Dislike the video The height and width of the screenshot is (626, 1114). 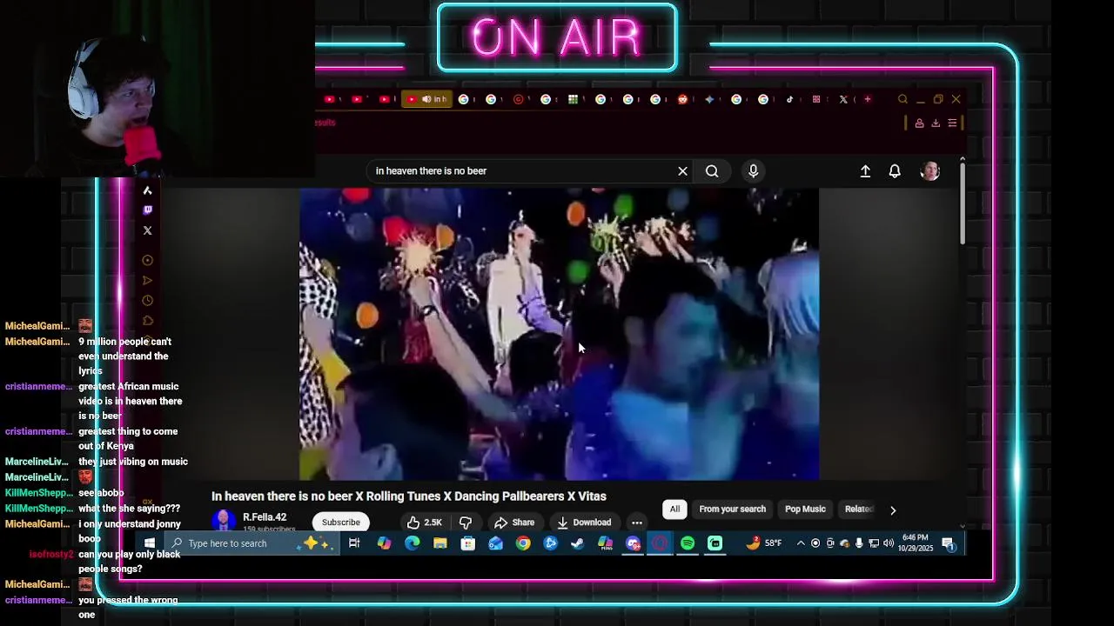(466, 523)
